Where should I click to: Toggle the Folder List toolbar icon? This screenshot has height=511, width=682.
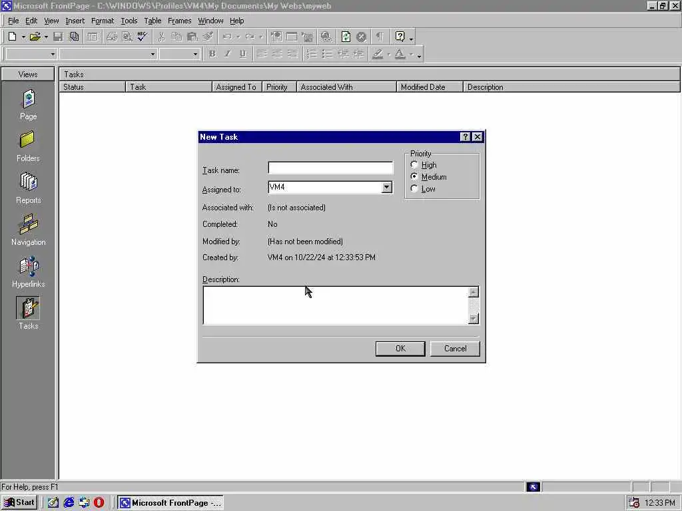click(x=92, y=37)
